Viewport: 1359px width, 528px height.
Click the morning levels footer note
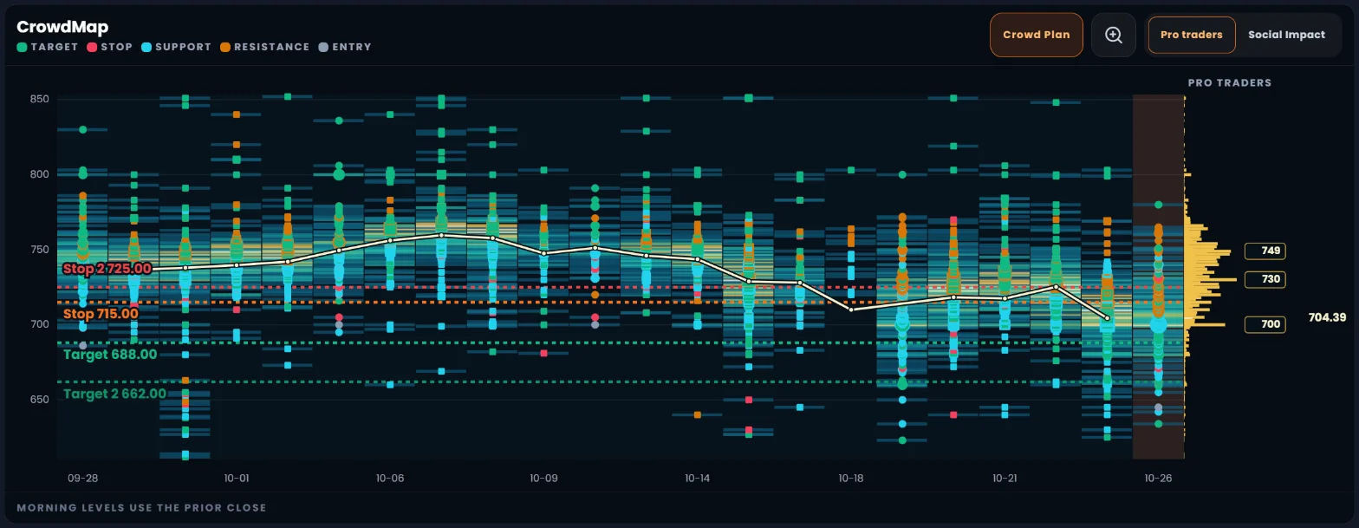tap(141, 507)
